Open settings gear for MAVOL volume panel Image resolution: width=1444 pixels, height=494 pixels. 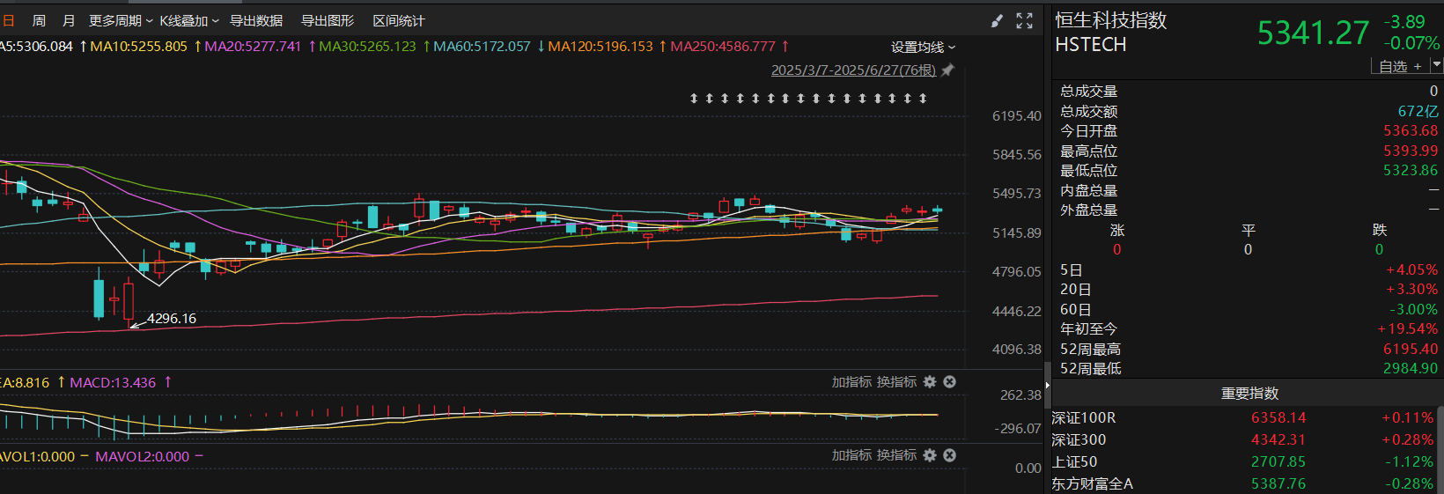click(x=930, y=455)
